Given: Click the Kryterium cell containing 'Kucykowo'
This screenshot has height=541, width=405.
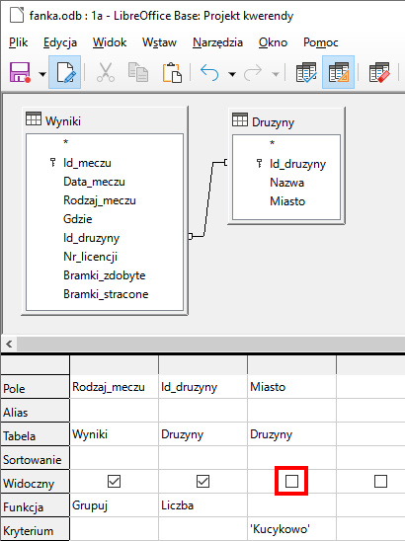Looking at the screenshot, I should (291, 528).
